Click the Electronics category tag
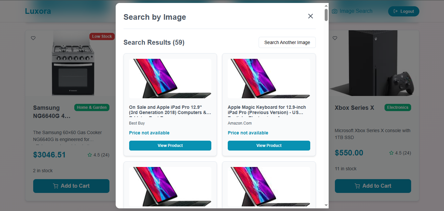Viewport: 444px width, 211px height. click(397, 107)
